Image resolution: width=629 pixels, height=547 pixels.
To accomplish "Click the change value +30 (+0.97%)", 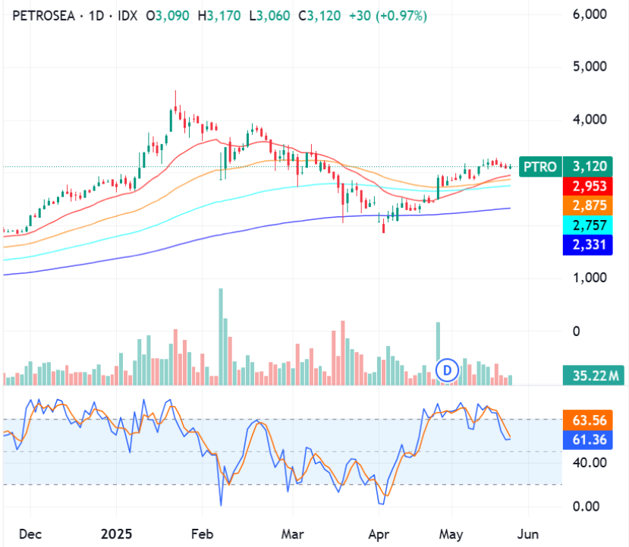I will tap(388, 16).
